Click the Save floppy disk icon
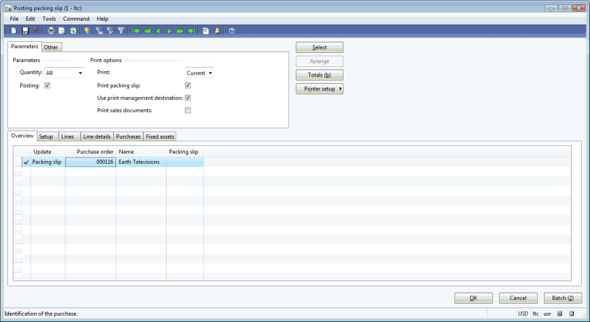 click(25, 31)
